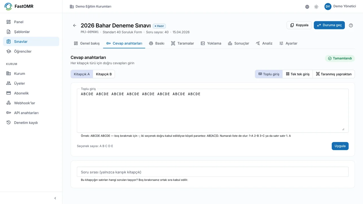Viewport: 363px width, 204px height.
Task: Open the Sonuçlar tab
Action: point(239,43)
